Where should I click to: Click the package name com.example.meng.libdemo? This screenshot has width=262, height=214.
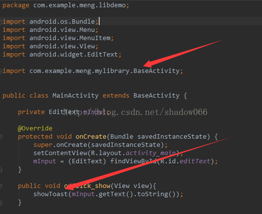[79, 5]
